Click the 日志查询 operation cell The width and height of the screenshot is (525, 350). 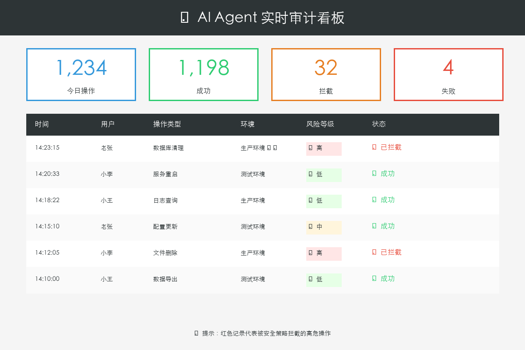(x=165, y=200)
